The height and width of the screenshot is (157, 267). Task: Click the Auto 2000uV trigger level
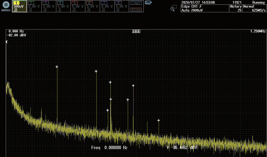[x=192, y=10]
